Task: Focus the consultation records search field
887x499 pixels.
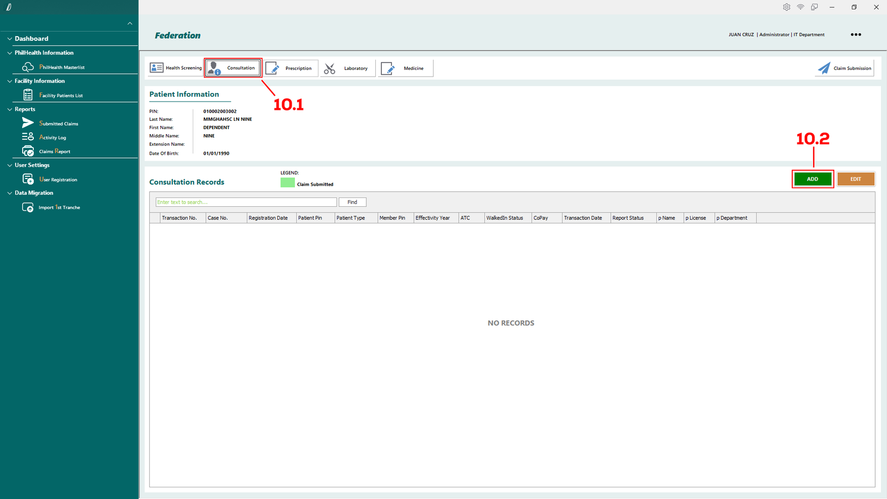Action: (246, 202)
